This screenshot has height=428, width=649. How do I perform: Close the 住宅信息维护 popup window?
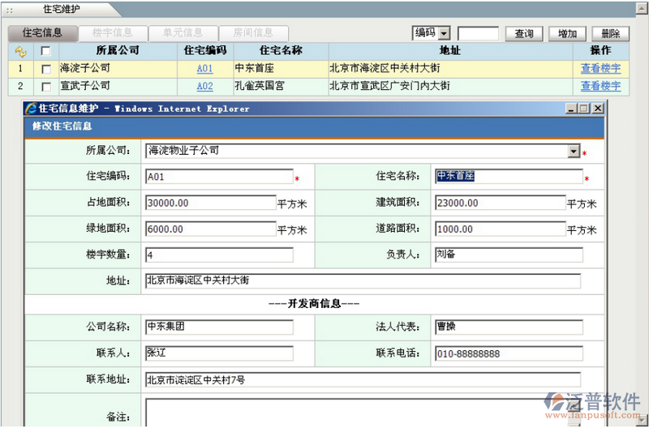[597, 108]
